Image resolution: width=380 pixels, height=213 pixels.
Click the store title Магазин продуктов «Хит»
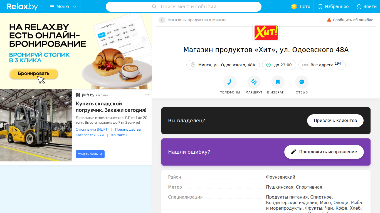click(x=266, y=50)
